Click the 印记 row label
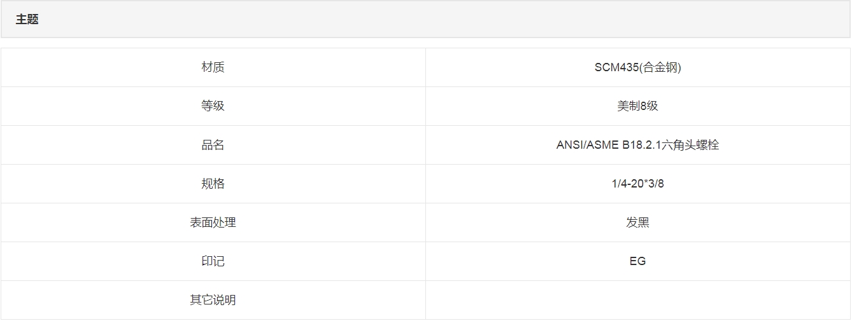Viewport: 852px width, 321px height. [x=213, y=261]
